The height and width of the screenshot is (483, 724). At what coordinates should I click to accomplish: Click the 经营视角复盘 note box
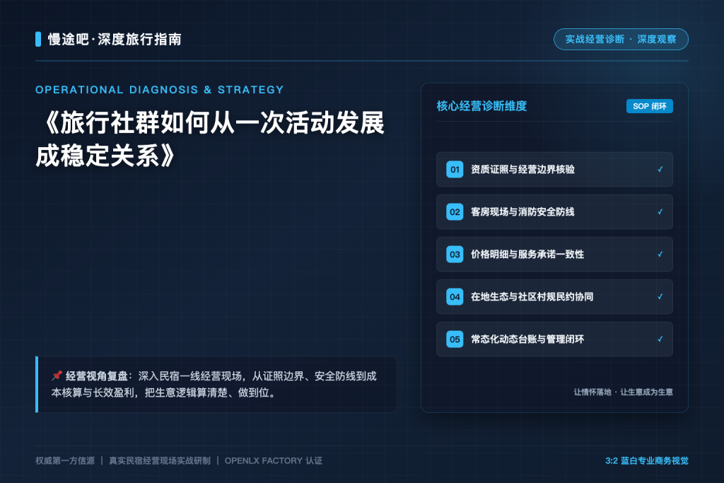coord(216,384)
